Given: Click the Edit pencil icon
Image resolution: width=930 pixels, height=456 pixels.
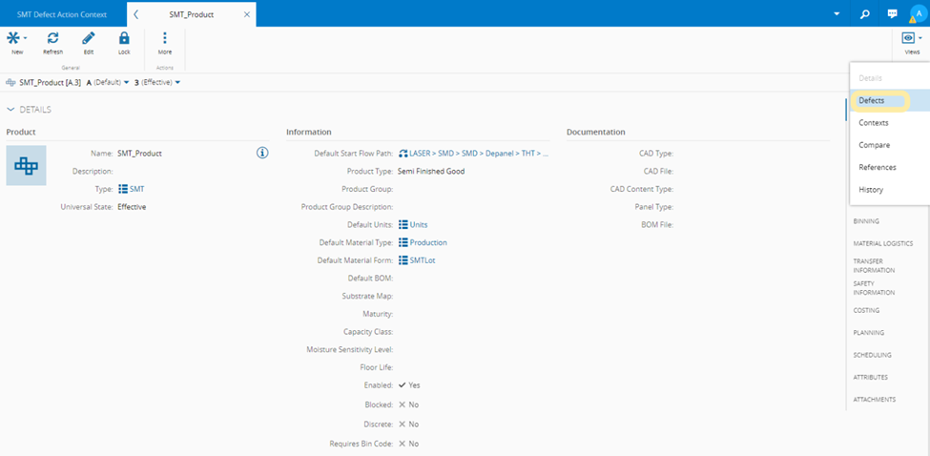Looking at the screenshot, I should point(89,39).
